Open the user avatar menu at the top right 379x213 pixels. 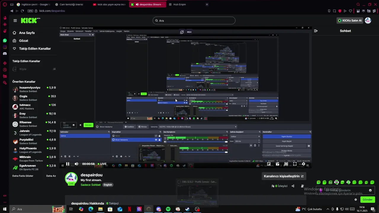tap(368, 20)
